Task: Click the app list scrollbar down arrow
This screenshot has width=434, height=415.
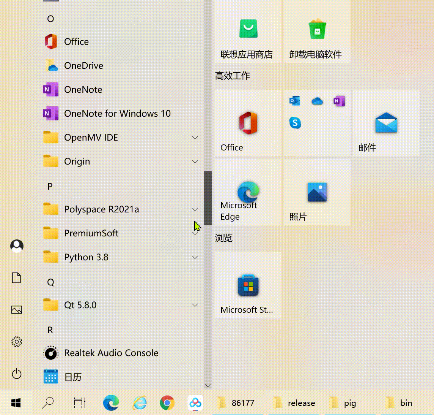Action: (208, 386)
